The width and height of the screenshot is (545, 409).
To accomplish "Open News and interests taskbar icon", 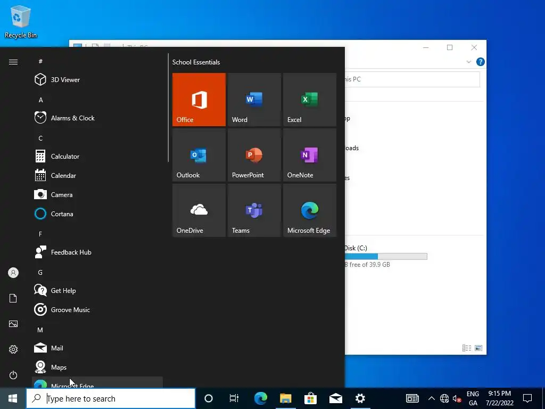I will coord(412,398).
